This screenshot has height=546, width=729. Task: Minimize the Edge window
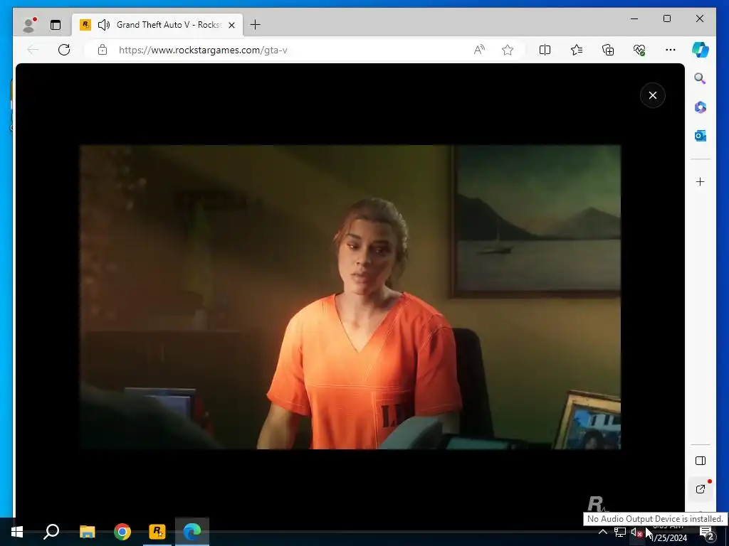[634, 18]
